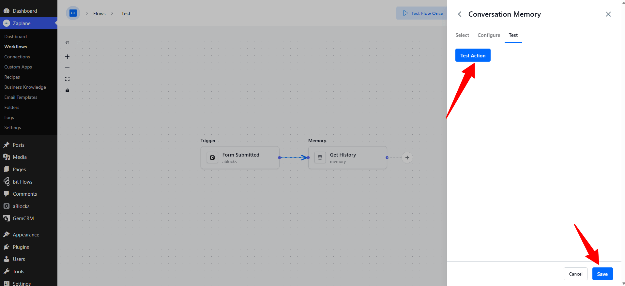Screen dimensions: 625x286
Task: Switch to the Configure tab
Action: [489, 35]
